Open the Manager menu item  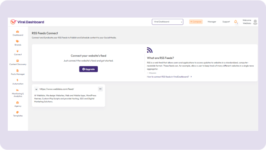(x=212, y=22)
